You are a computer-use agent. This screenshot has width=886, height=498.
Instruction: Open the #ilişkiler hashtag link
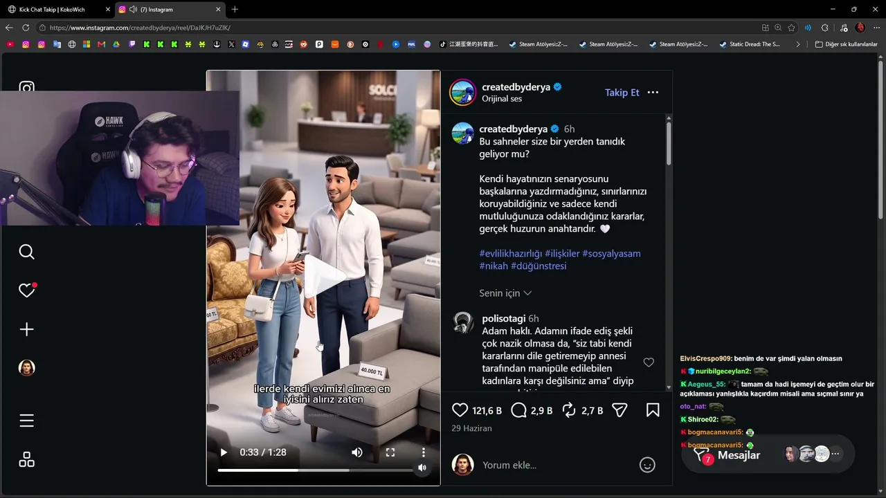coord(562,253)
